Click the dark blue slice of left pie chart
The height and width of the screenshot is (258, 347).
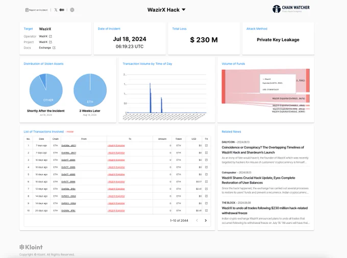tap(43, 80)
